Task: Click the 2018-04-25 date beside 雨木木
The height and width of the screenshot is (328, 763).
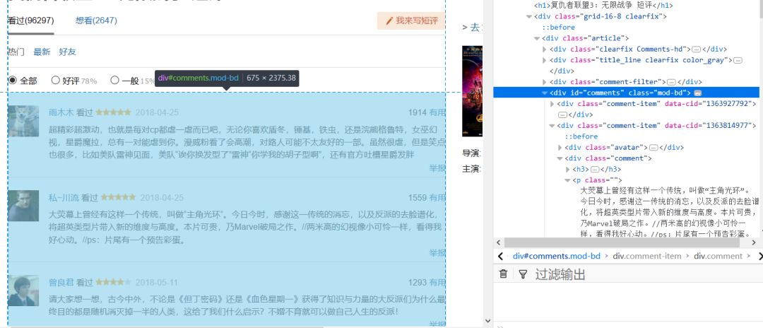Action: [157, 112]
